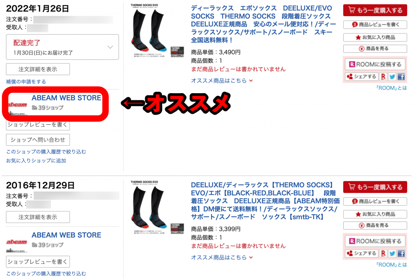This screenshot has width=414, height=280.
Task: Open 補償の申請をする link
Action: (26, 81)
